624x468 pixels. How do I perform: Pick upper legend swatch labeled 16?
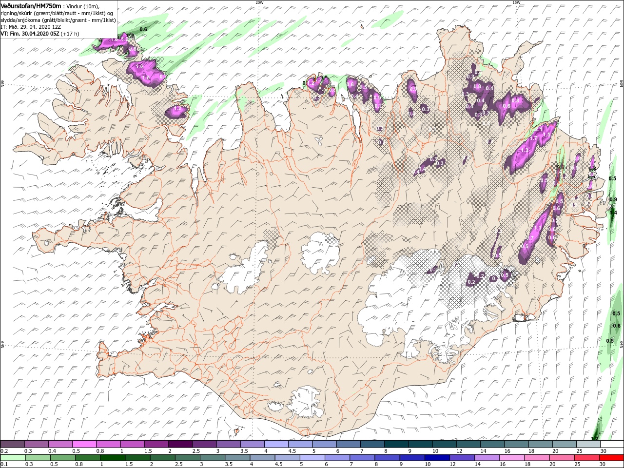tap(516, 444)
